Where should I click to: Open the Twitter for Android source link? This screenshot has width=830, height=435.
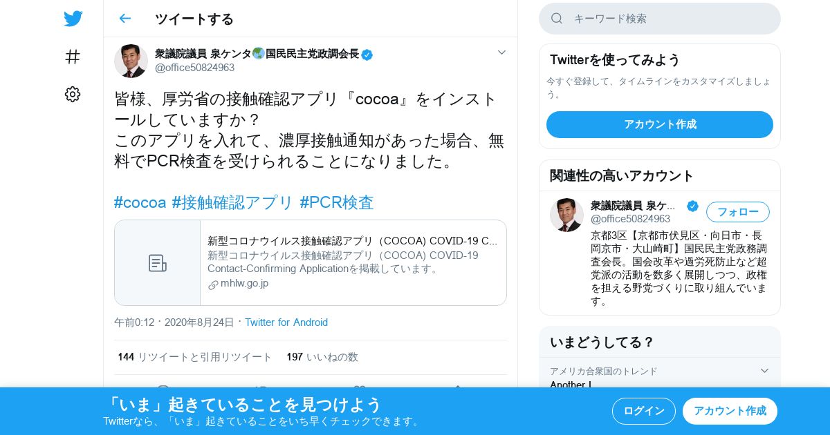point(286,322)
